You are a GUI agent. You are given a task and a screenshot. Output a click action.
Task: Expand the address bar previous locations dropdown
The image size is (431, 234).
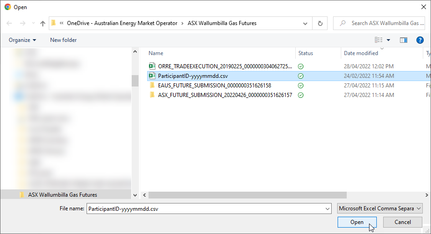tap(305, 23)
